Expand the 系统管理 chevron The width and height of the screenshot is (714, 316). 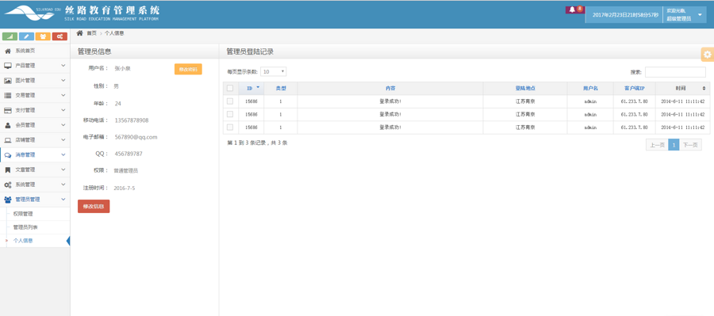63,185
